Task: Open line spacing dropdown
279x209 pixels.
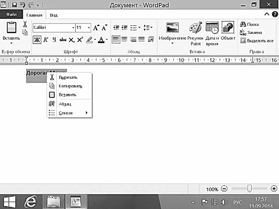Action: click(x=148, y=27)
